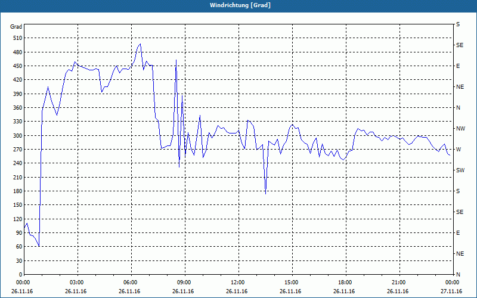This screenshot has height=298, width=477.
Task: Click the 30 y-axis value
Action: [19, 260]
